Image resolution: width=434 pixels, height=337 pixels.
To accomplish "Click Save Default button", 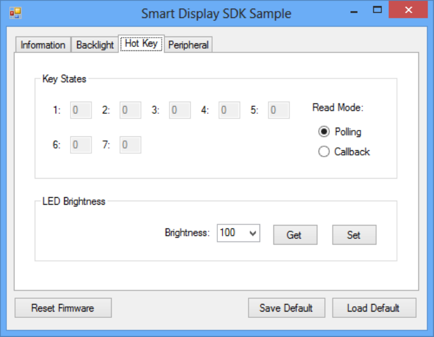I will 287,308.
